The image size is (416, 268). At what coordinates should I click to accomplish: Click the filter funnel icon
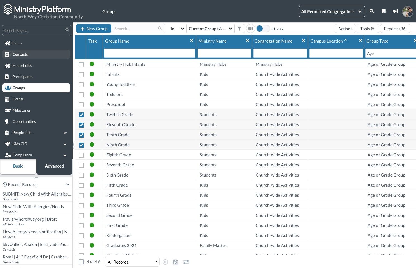[x=239, y=29]
